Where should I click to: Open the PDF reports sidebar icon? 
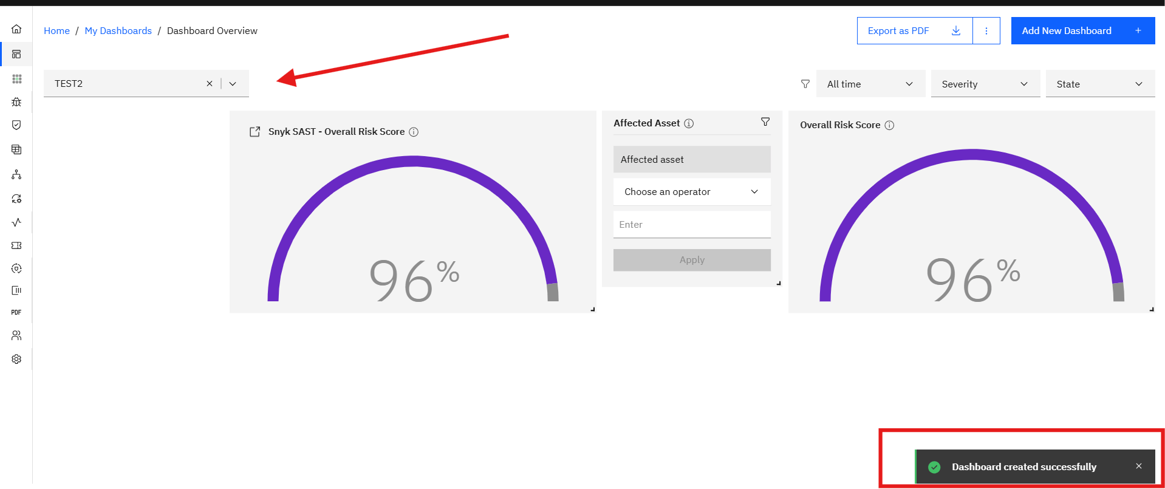click(x=16, y=312)
